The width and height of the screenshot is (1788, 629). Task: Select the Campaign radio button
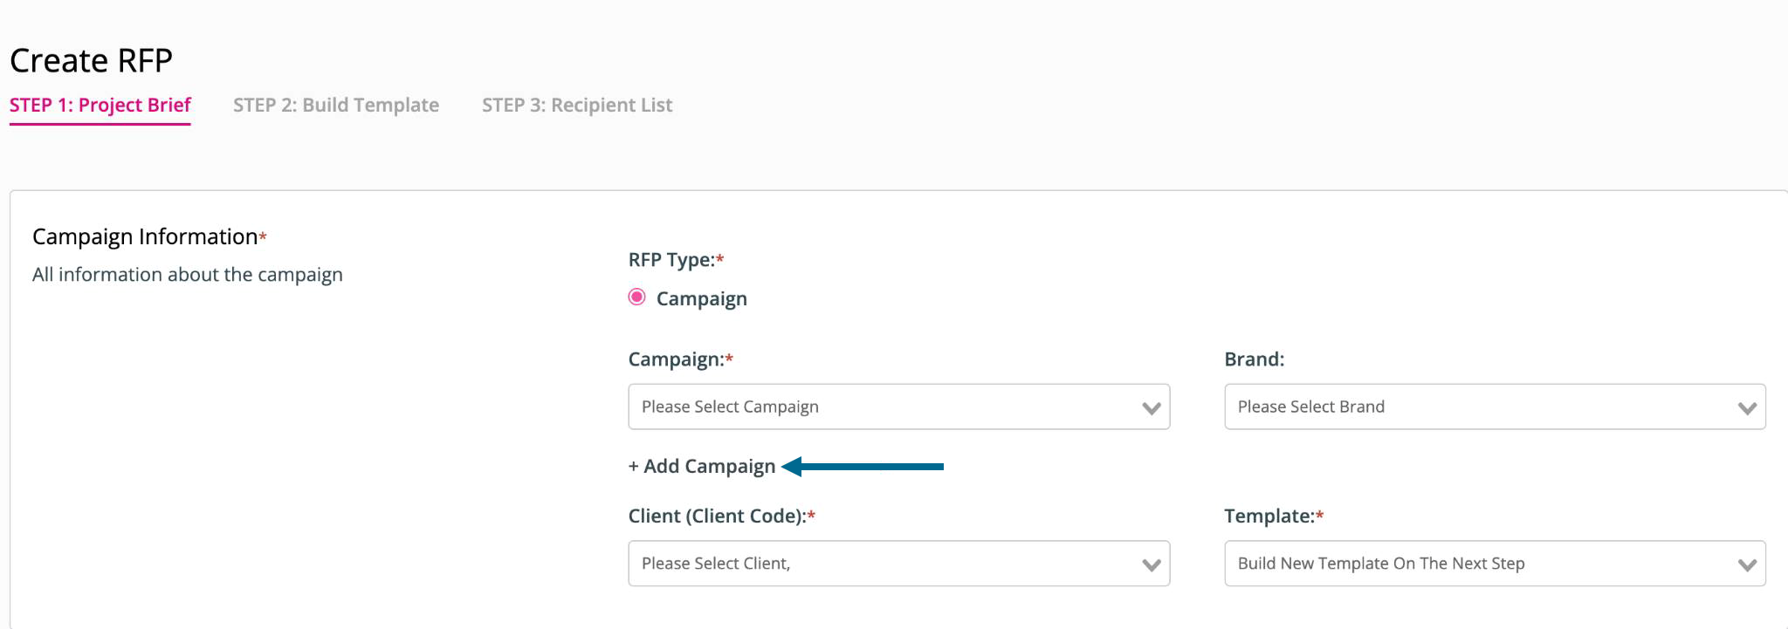(x=637, y=297)
